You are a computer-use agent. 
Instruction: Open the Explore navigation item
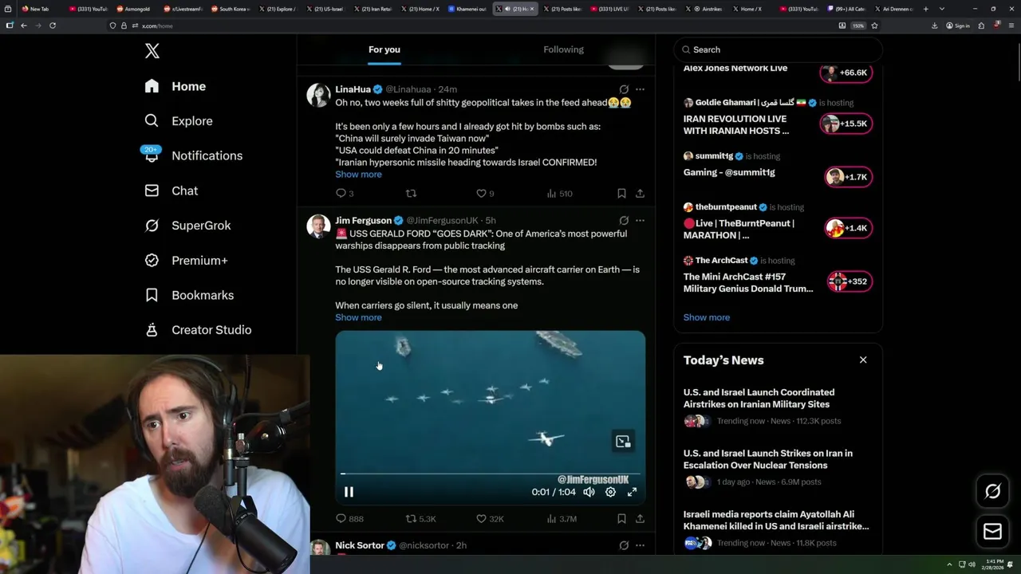tap(179, 121)
